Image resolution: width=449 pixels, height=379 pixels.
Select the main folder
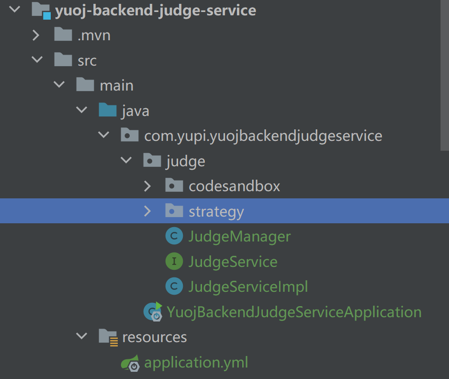pyautogui.click(x=116, y=86)
